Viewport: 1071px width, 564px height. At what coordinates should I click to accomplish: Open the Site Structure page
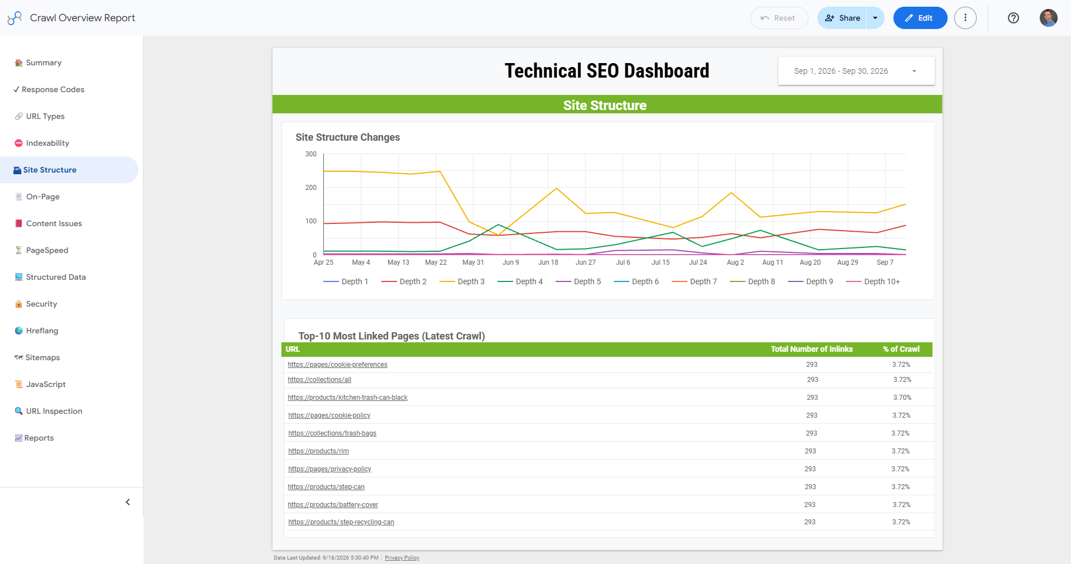point(69,170)
